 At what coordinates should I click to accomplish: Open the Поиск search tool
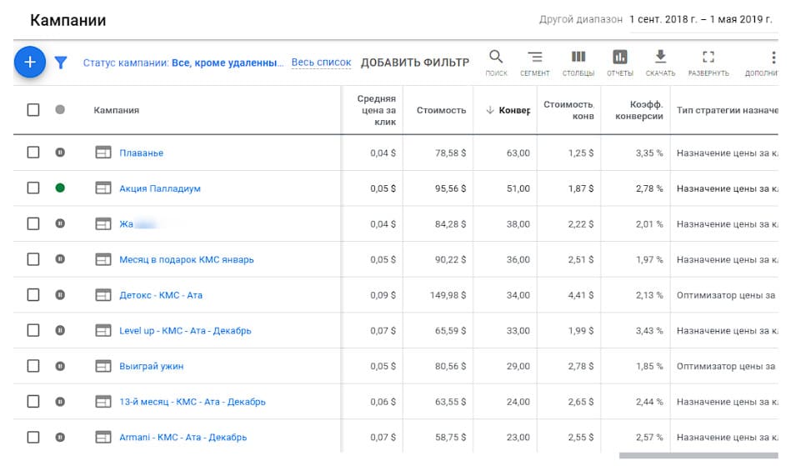pos(496,63)
